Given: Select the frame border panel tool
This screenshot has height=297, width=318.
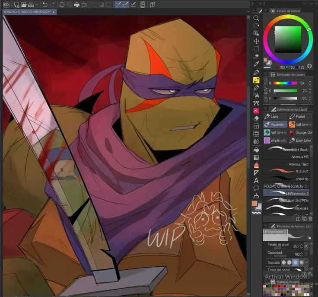Looking at the screenshot, I should (256, 126).
